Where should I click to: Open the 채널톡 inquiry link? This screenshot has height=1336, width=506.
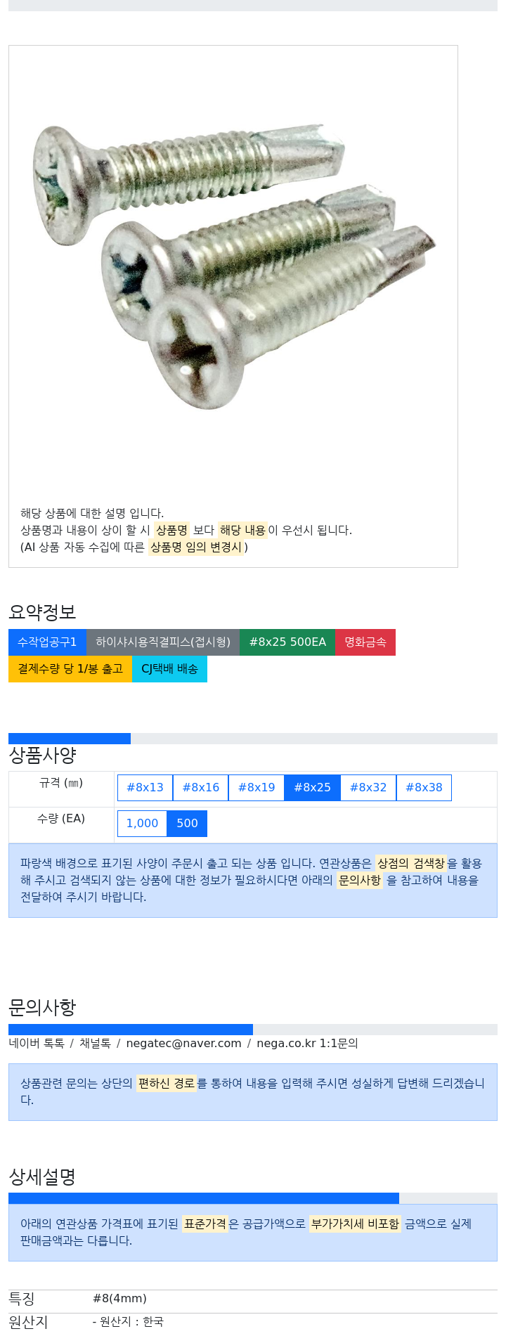pos(95,1044)
